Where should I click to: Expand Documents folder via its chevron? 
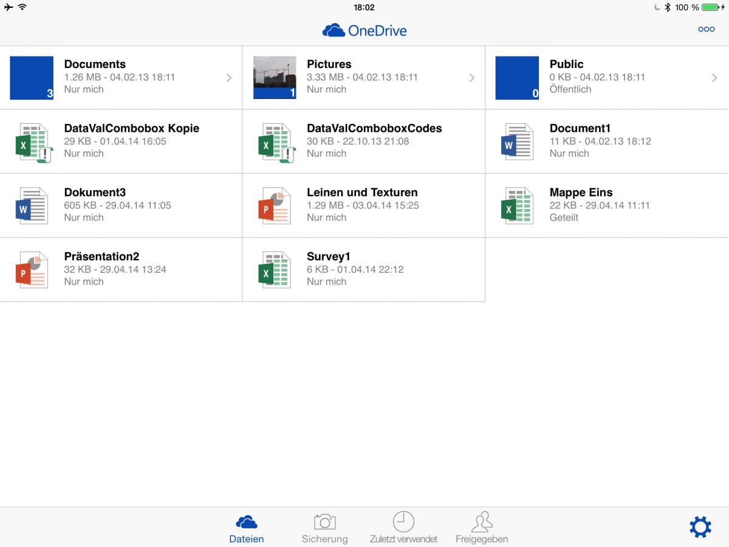(x=229, y=78)
